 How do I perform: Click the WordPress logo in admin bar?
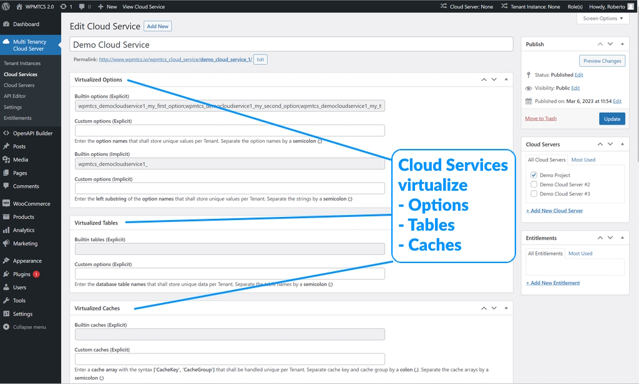(6, 6)
